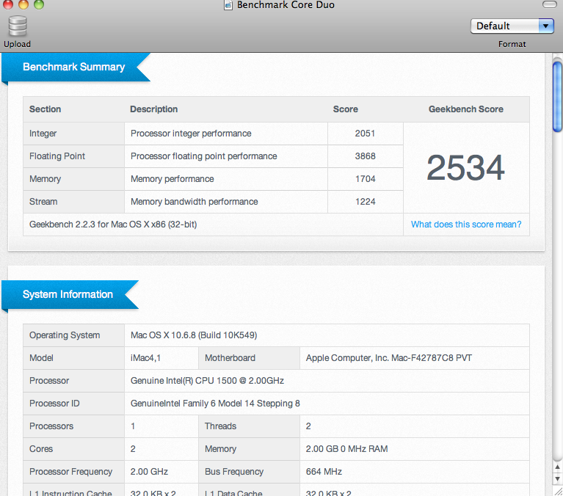Click the 'Memory performance' description cell
Screen dimensions: 563x496
click(x=226, y=179)
